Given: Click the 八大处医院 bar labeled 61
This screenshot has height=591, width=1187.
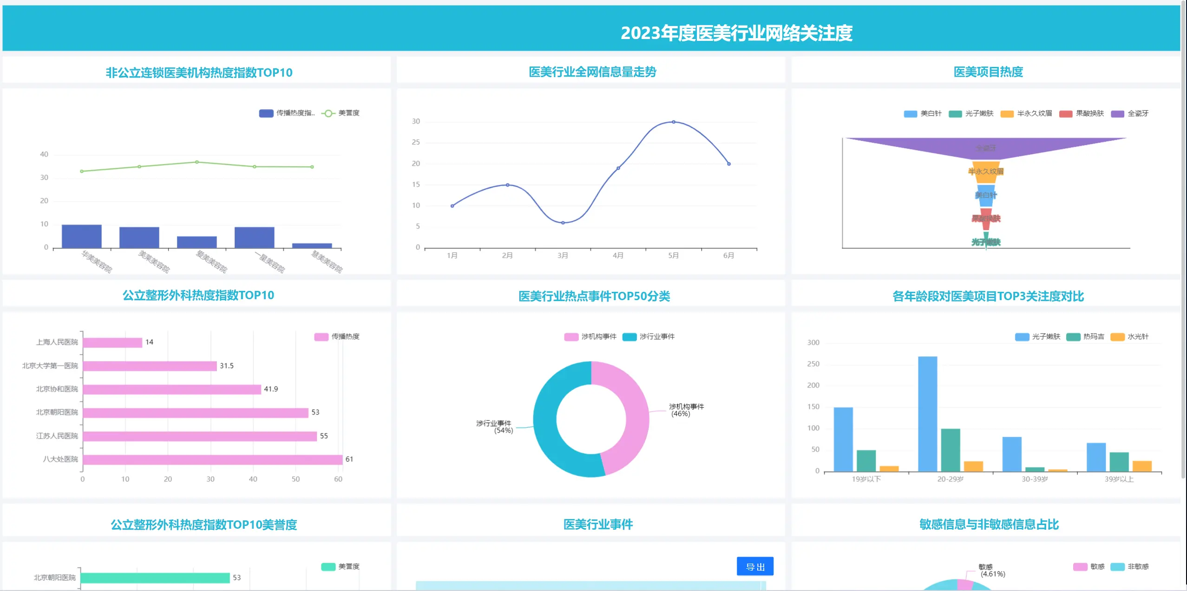Looking at the screenshot, I should (x=212, y=460).
